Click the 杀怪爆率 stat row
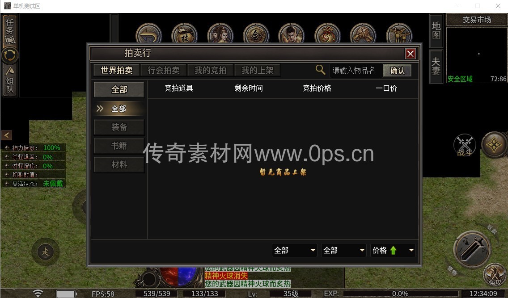This screenshot has height=298, width=508. pyautogui.click(x=34, y=157)
